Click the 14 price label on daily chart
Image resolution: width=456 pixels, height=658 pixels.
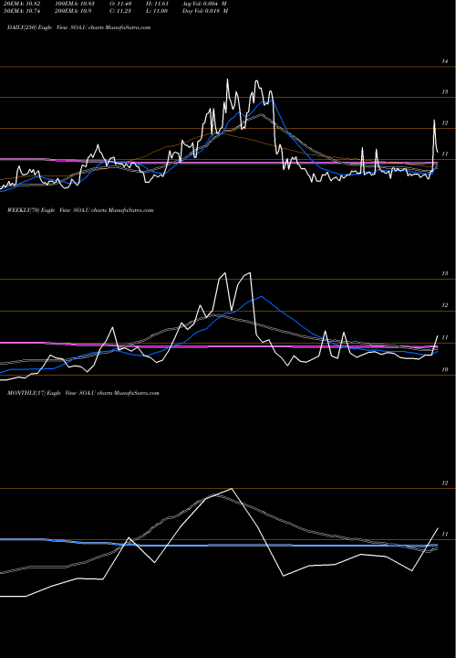445,61
